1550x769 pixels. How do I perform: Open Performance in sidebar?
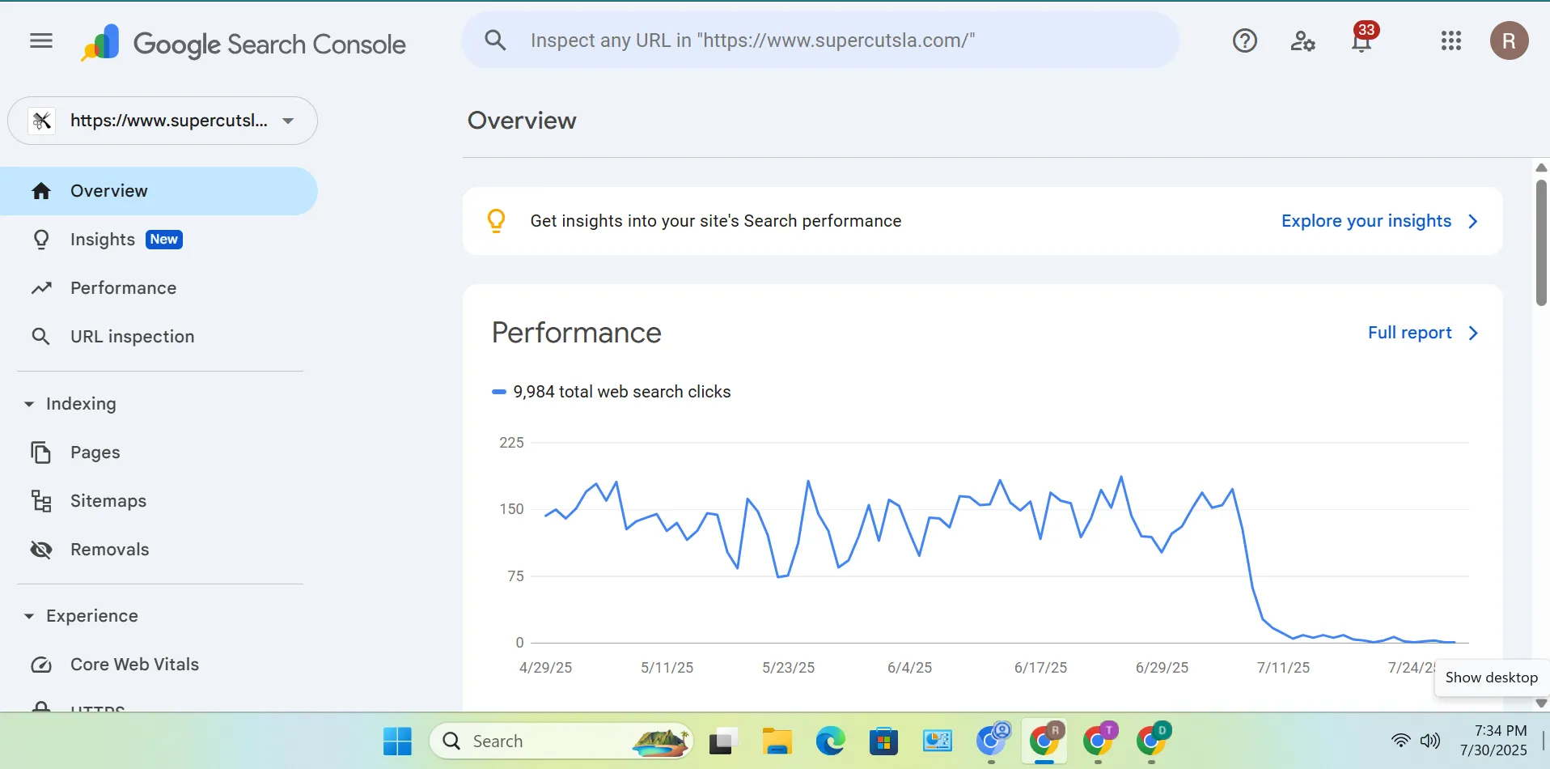tap(159, 288)
